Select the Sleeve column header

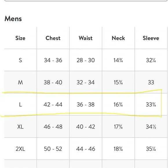[x=151, y=38]
